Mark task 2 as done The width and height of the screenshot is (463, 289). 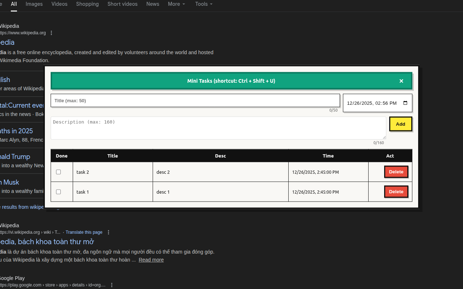point(58,172)
